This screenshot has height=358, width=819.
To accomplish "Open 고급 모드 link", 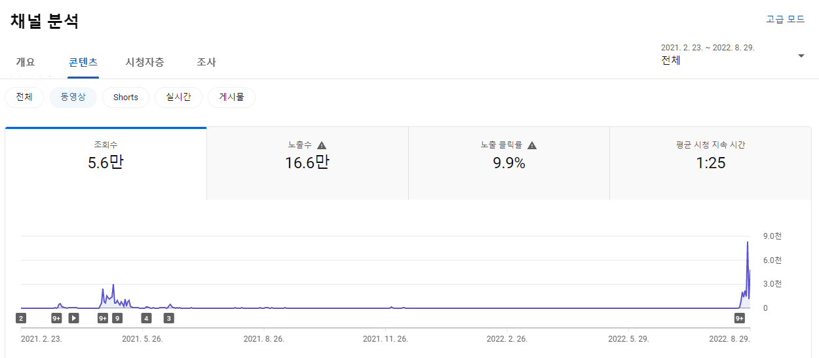I will click(785, 19).
